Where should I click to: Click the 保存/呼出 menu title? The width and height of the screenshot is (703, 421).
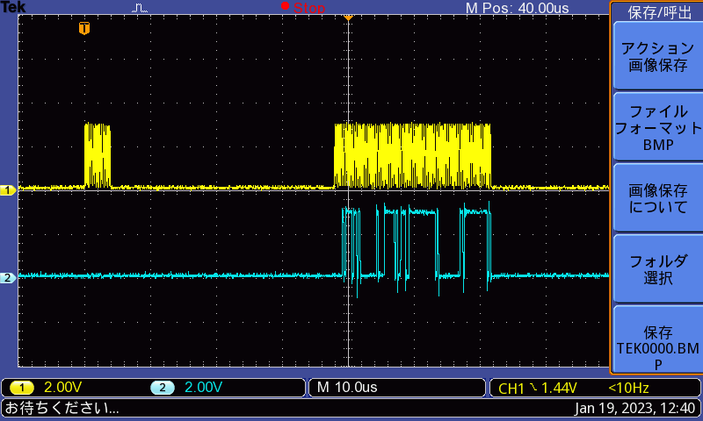660,12
